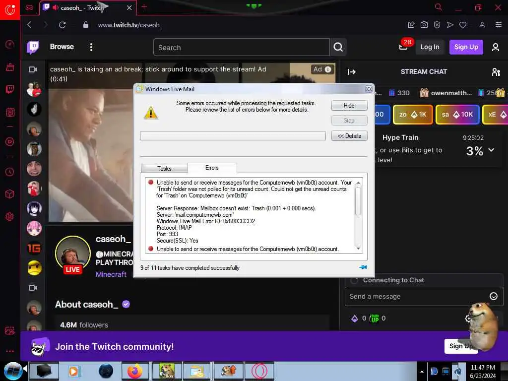Image resolution: width=508 pixels, height=381 pixels.
Task: Open Twitch notifications with 28 badge
Action: 404,47
